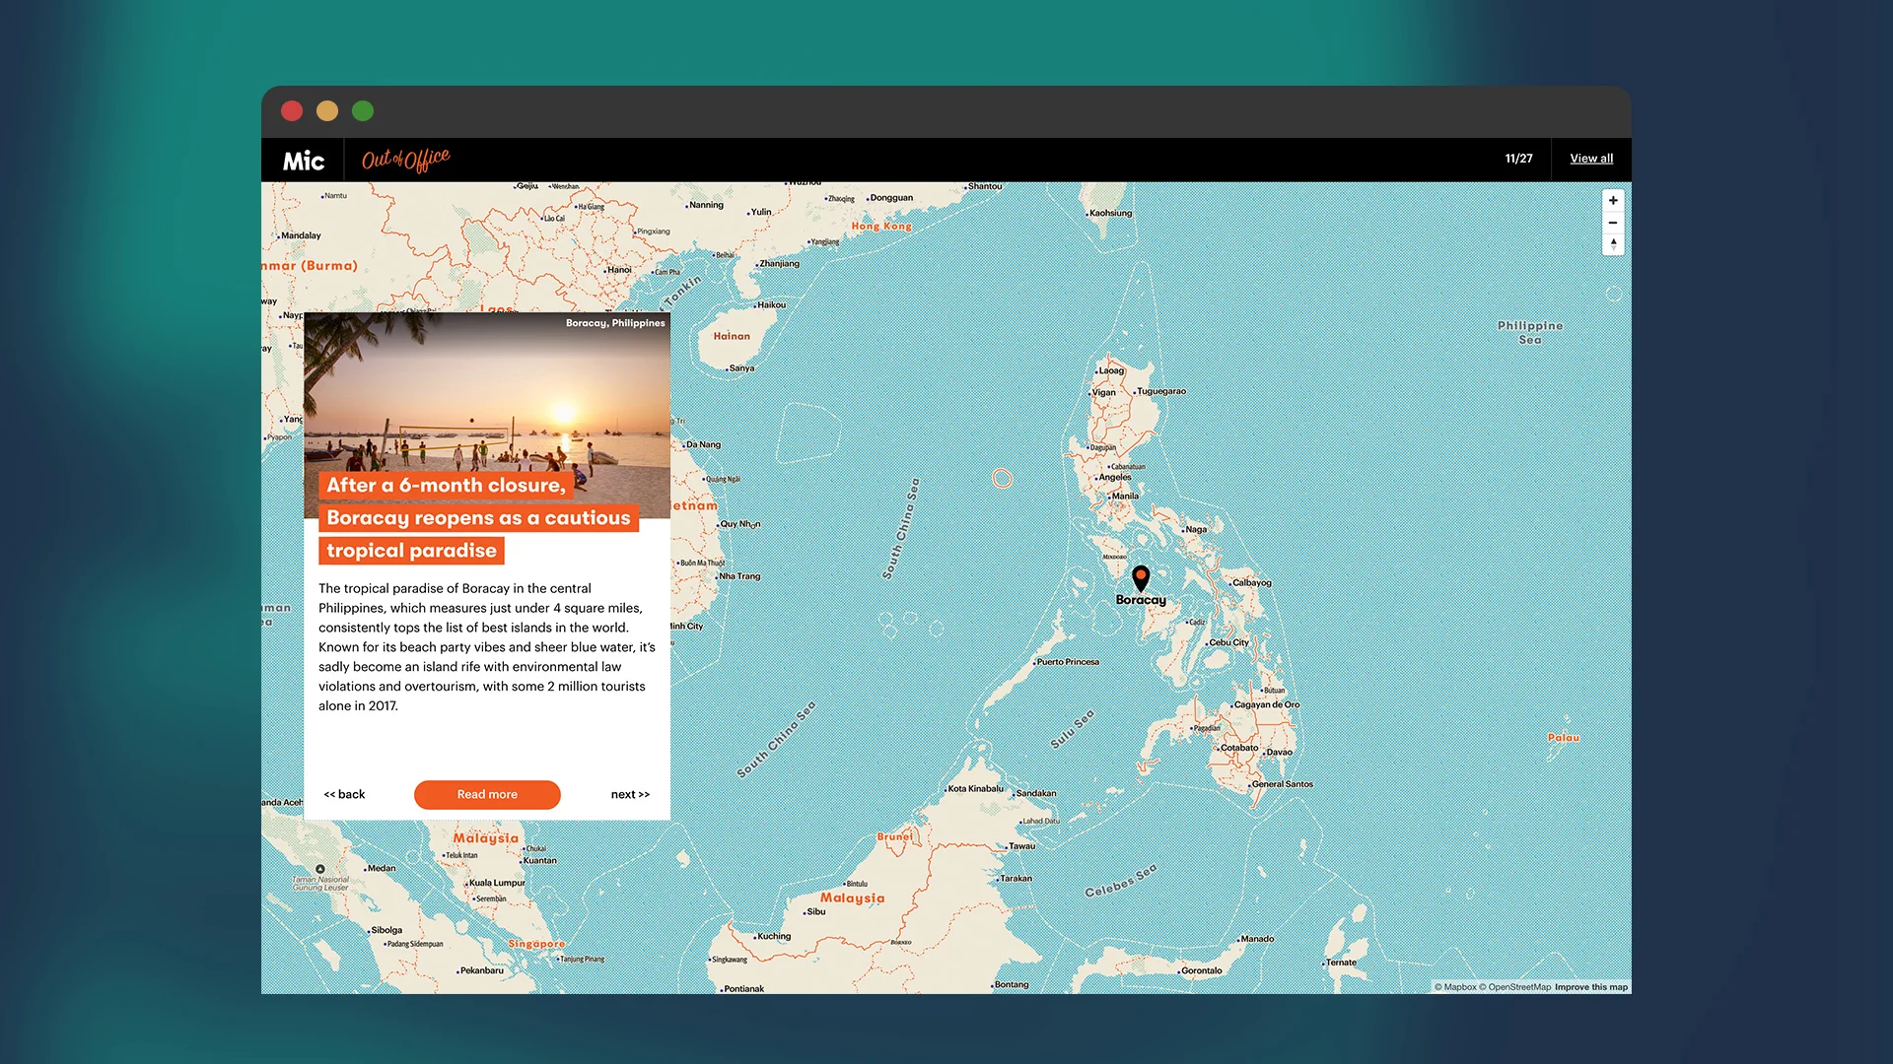Screen dimensions: 1893x1064
Task: Click the Manila label on map
Action: click(x=1125, y=497)
